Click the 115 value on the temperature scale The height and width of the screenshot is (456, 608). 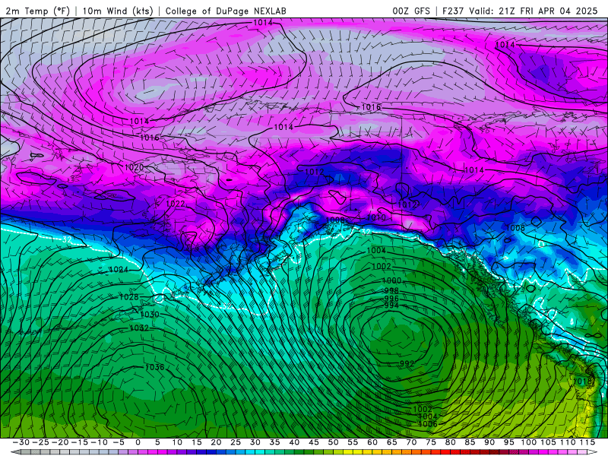[x=587, y=442]
